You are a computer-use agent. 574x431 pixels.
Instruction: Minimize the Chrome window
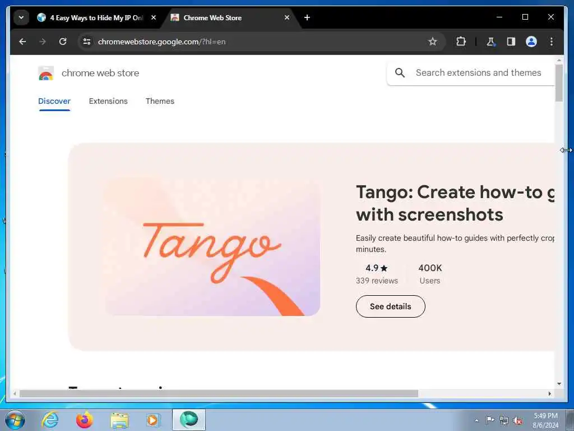click(x=499, y=17)
